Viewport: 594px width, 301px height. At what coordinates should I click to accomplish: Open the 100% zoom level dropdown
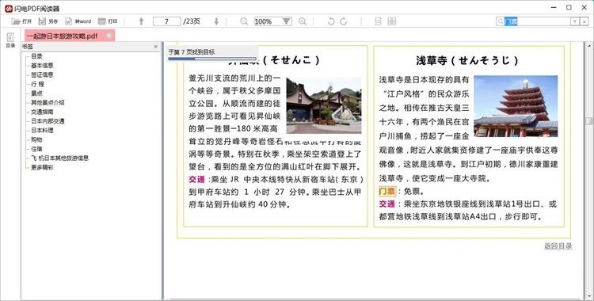pos(287,21)
